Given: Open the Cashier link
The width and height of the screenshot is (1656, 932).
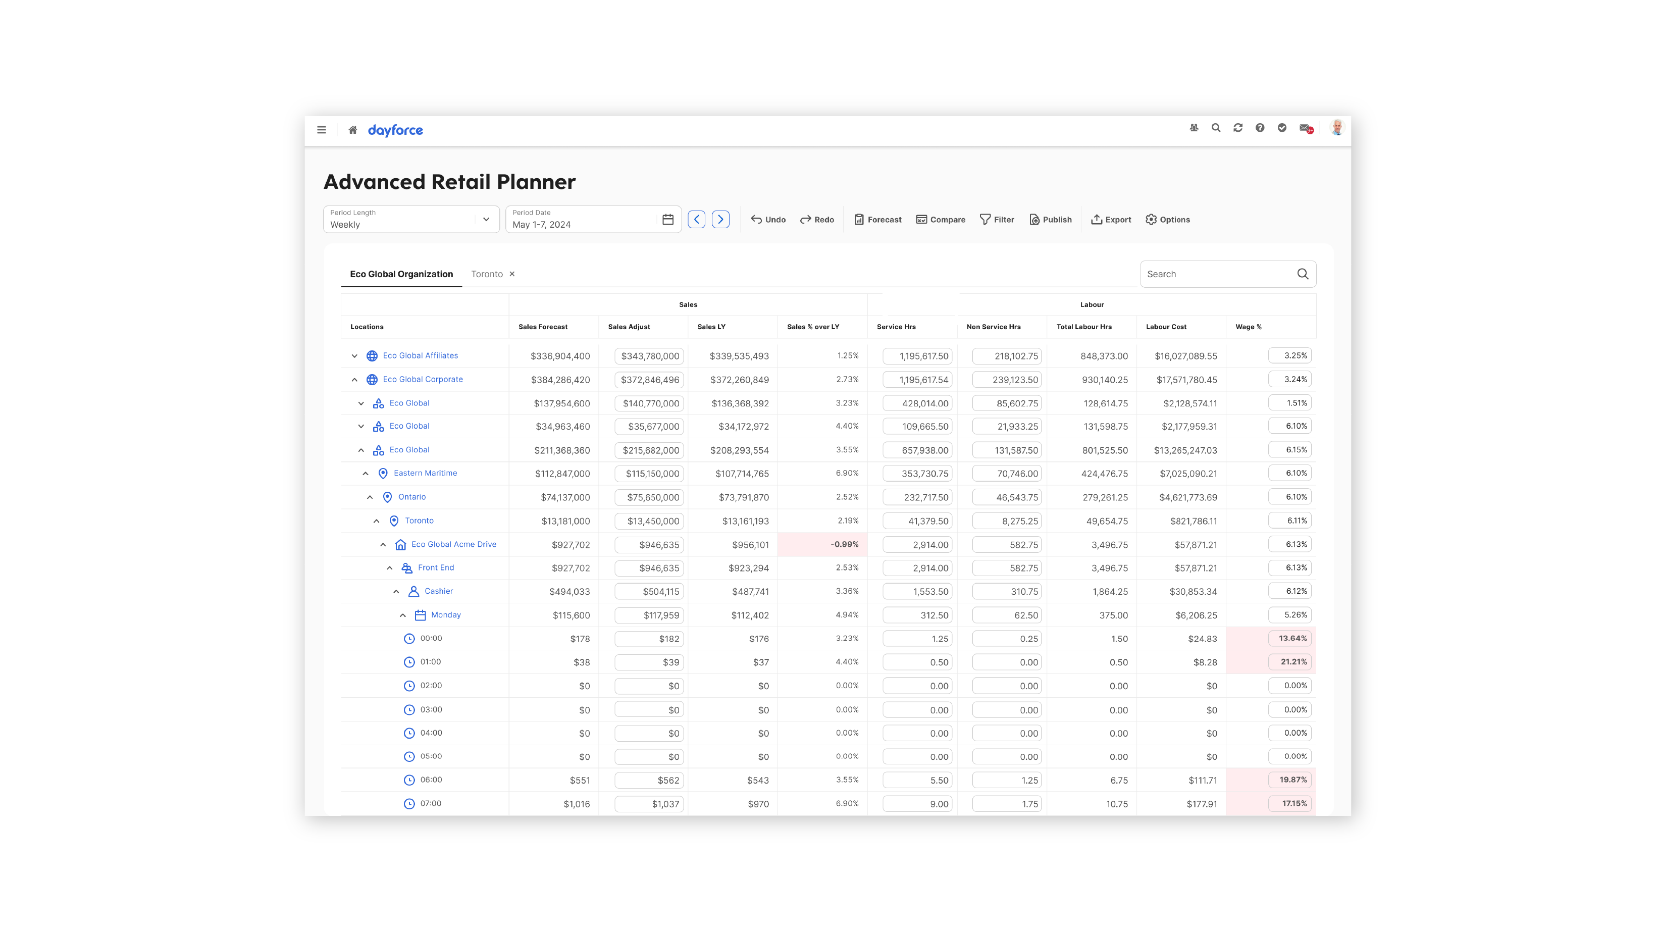Looking at the screenshot, I should pyautogui.click(x=438, y=591).
